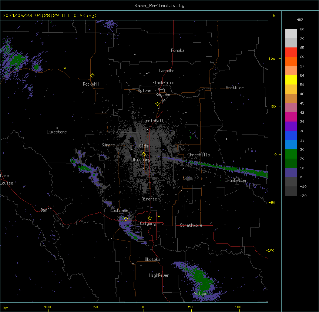
Task: Click the white asterisk above the Limestone label
Action: [x=57, y=128]
